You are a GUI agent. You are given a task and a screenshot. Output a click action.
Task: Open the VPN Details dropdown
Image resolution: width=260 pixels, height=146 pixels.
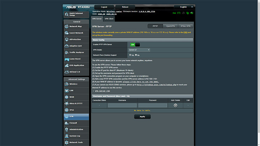[139, 50]
